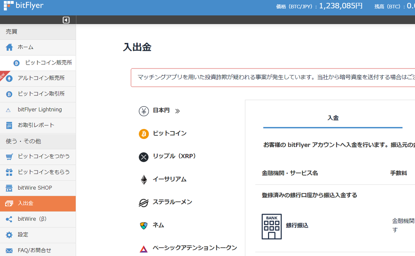Select ステラルーメン in the currency list
Viewport: 415px width, 256px height.
pos(172,202)
